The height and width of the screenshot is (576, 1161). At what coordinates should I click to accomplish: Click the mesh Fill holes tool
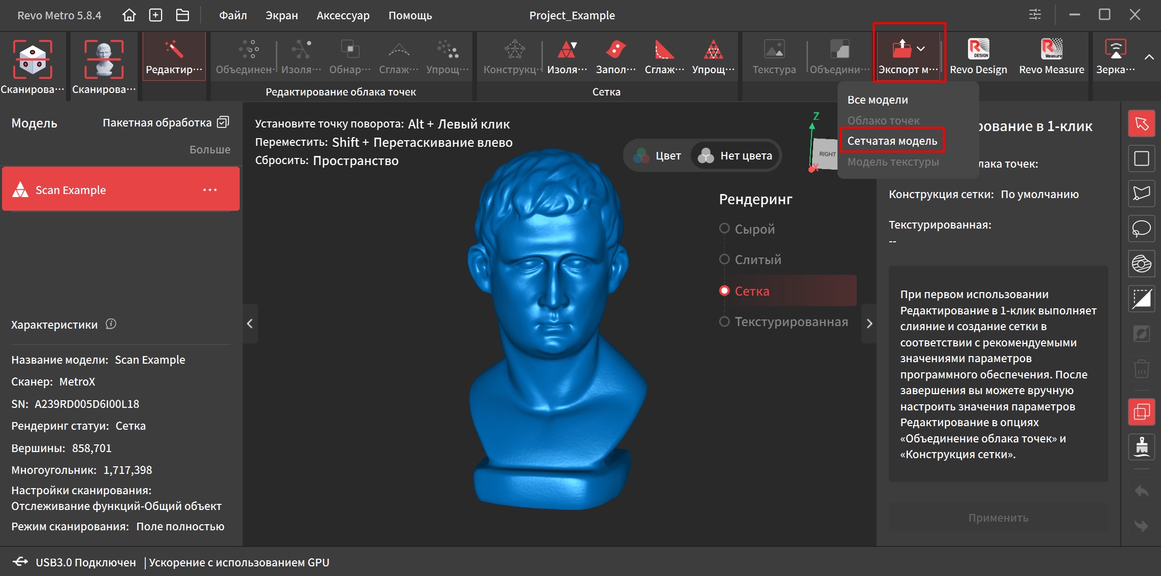pyautogui.click(x=615, y=49)
